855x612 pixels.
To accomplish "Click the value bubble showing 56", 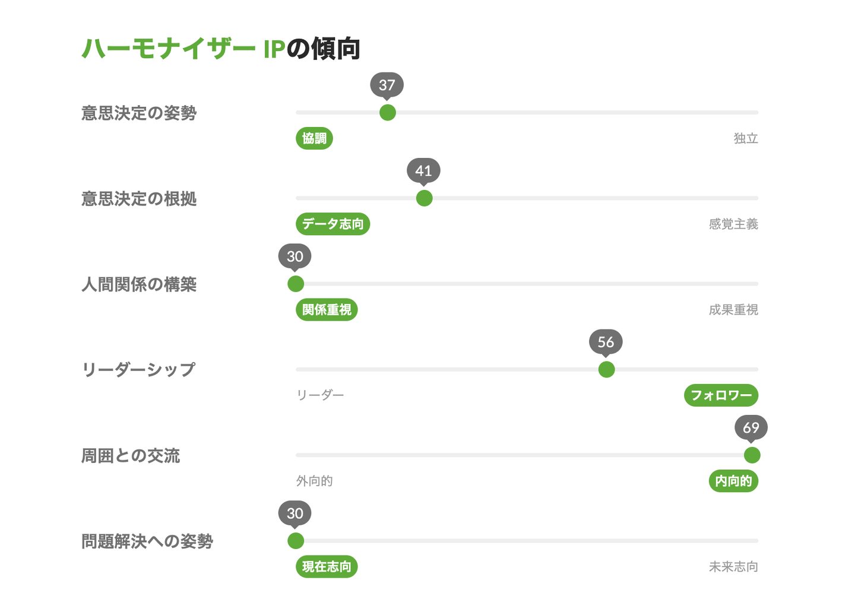I will pos(606,342).
